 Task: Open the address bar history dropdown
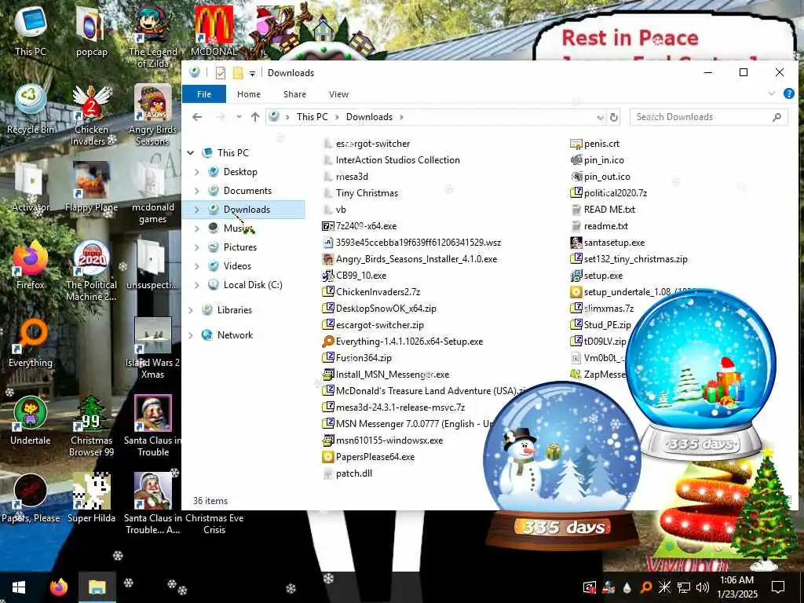(x=600, y=117)
